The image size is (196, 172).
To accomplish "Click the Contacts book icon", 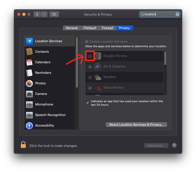I will pyautogui.click(x=29, y=51).
